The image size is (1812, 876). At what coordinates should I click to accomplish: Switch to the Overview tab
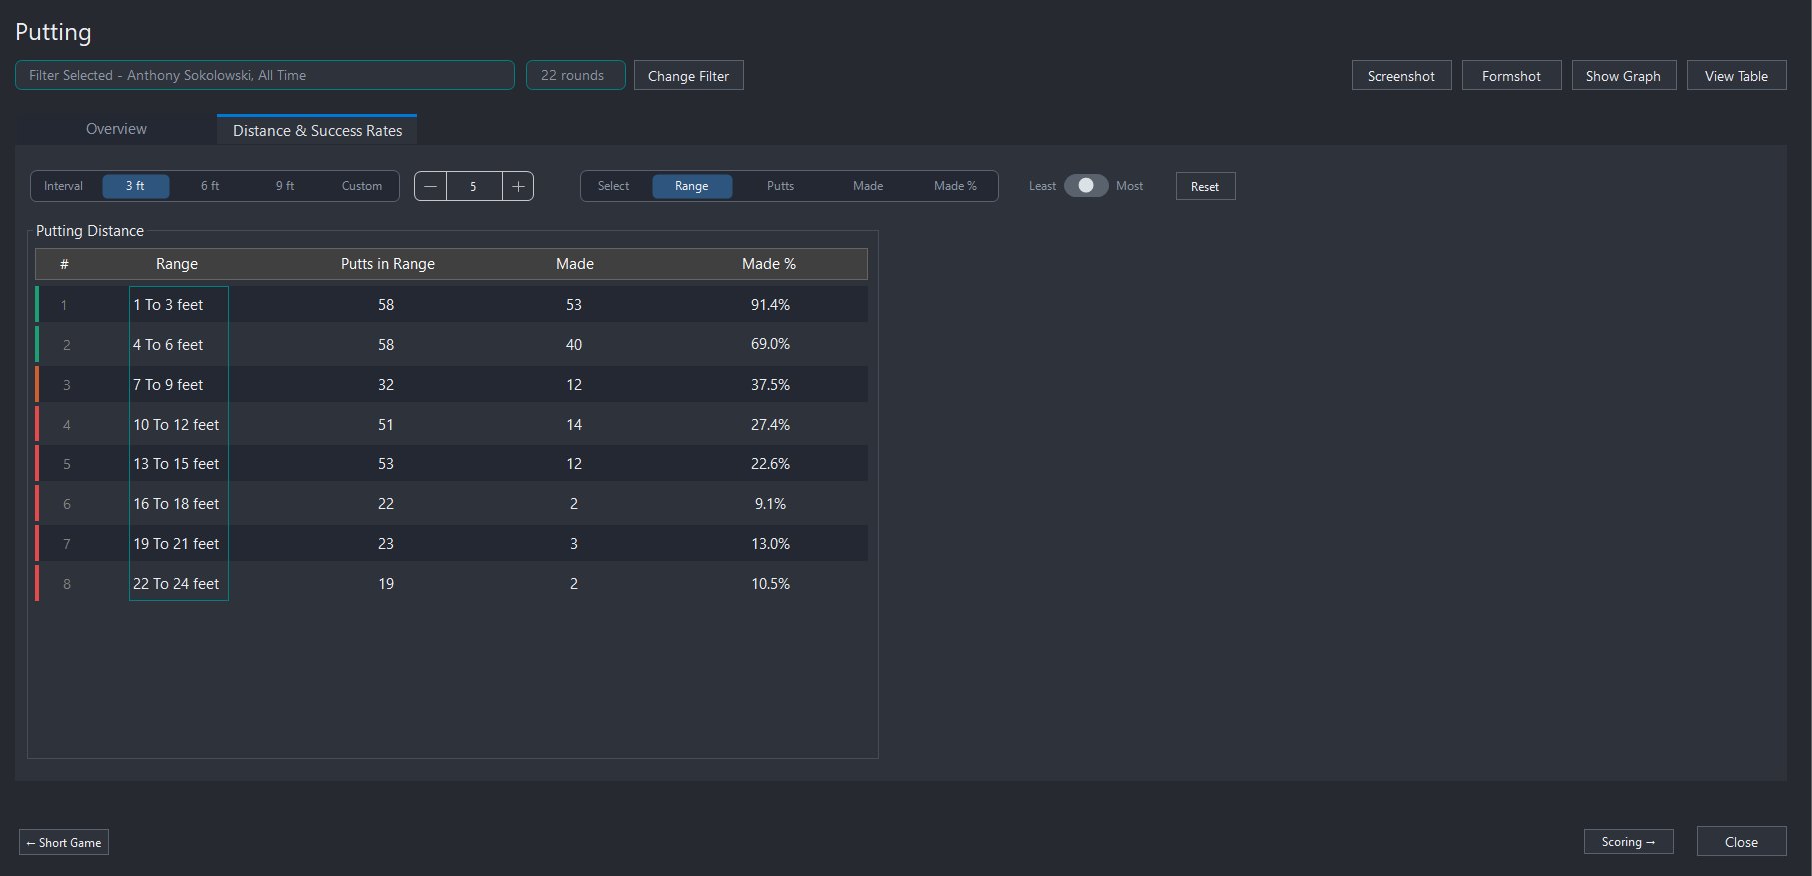tap(116, 129)
